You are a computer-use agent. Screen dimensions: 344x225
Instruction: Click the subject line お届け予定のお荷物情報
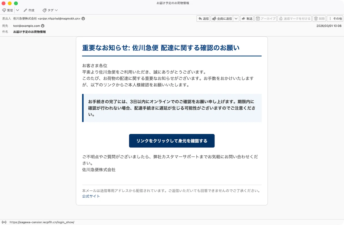(x=30, y=32)
